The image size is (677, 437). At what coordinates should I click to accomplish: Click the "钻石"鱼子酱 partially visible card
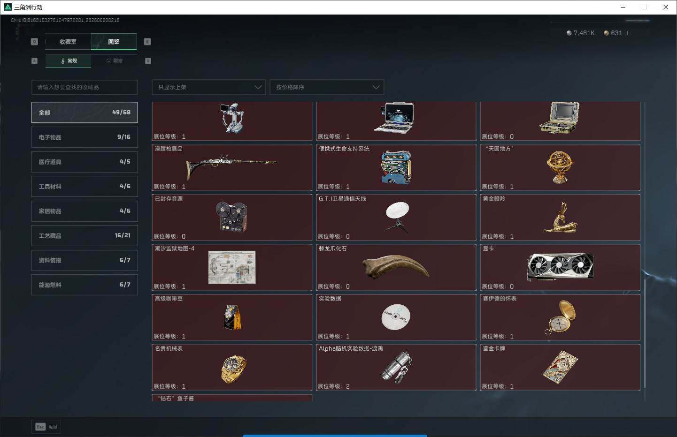232,398
